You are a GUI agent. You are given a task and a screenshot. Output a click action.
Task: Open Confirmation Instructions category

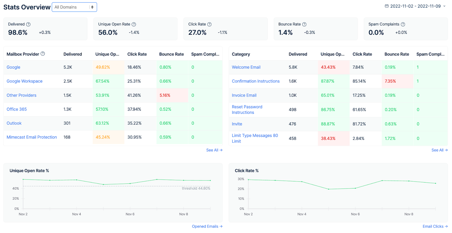pyautogui.click(x=256, y=81)
